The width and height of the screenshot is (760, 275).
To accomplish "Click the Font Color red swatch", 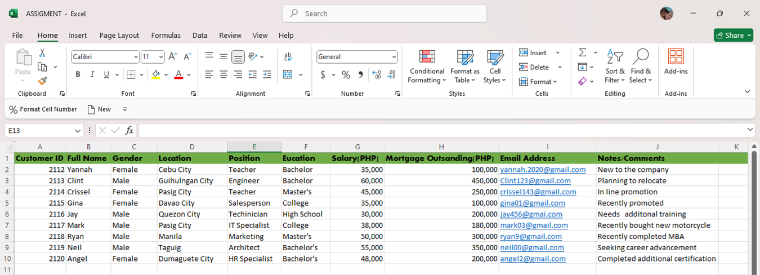I will coord(178,75).
